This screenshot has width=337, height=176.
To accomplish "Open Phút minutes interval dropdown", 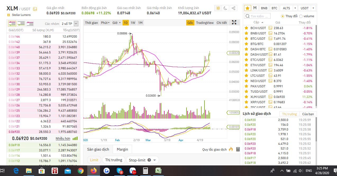I will pyautogui.click(x=105, y=23).
